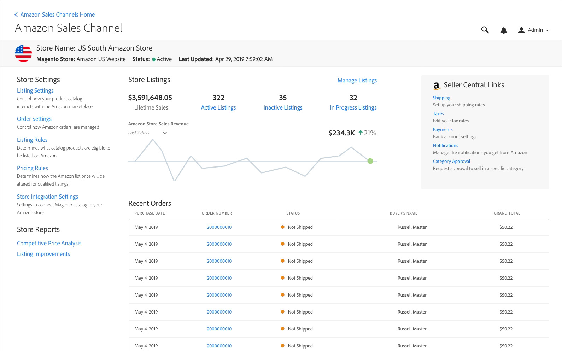Click the Purchase Date column header
This screenshot has width=562, height=351.
point(150,213)
